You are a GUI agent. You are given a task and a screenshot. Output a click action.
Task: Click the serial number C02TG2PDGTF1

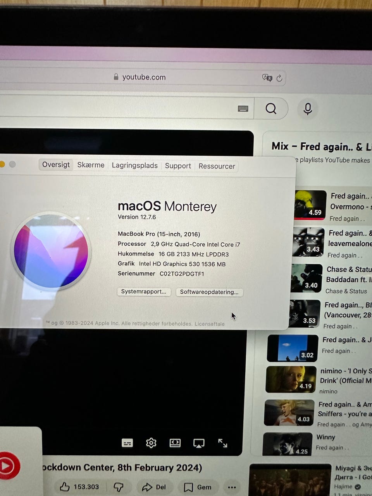pyautogui.click(x=182, y=274)
